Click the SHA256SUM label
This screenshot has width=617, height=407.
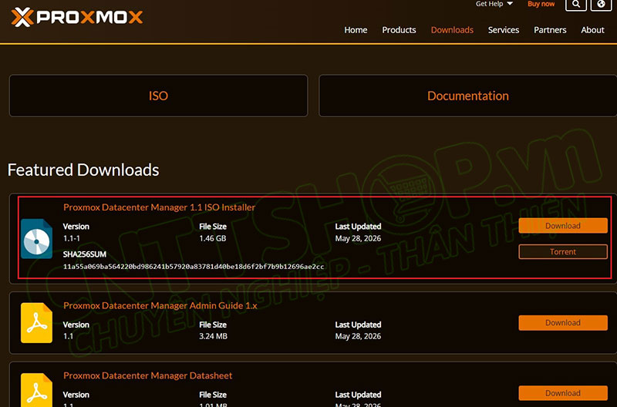pyautogui.click(x=85, y=254)
